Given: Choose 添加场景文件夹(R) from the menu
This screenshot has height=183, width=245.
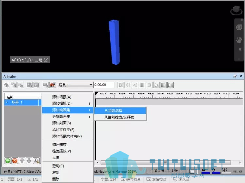Looking at the screenshot, I should (68, 136).
